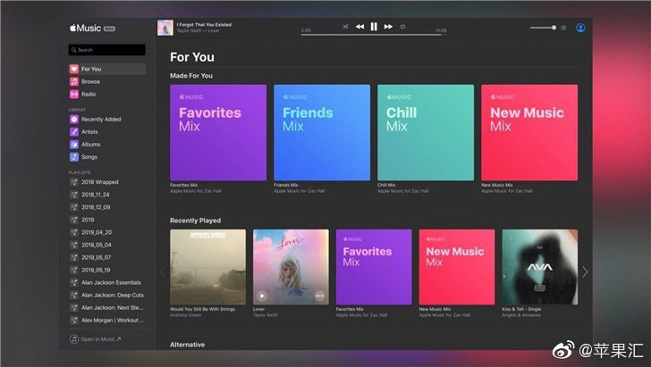This screenshot has width=651, height=367.
Task: Play the Lover album
Action: [x=261, y=296]
